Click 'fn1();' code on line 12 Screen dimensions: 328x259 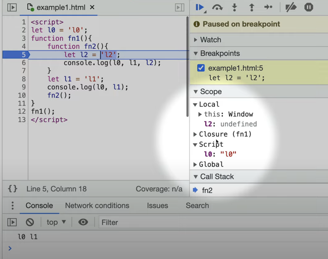click(43, 111)
